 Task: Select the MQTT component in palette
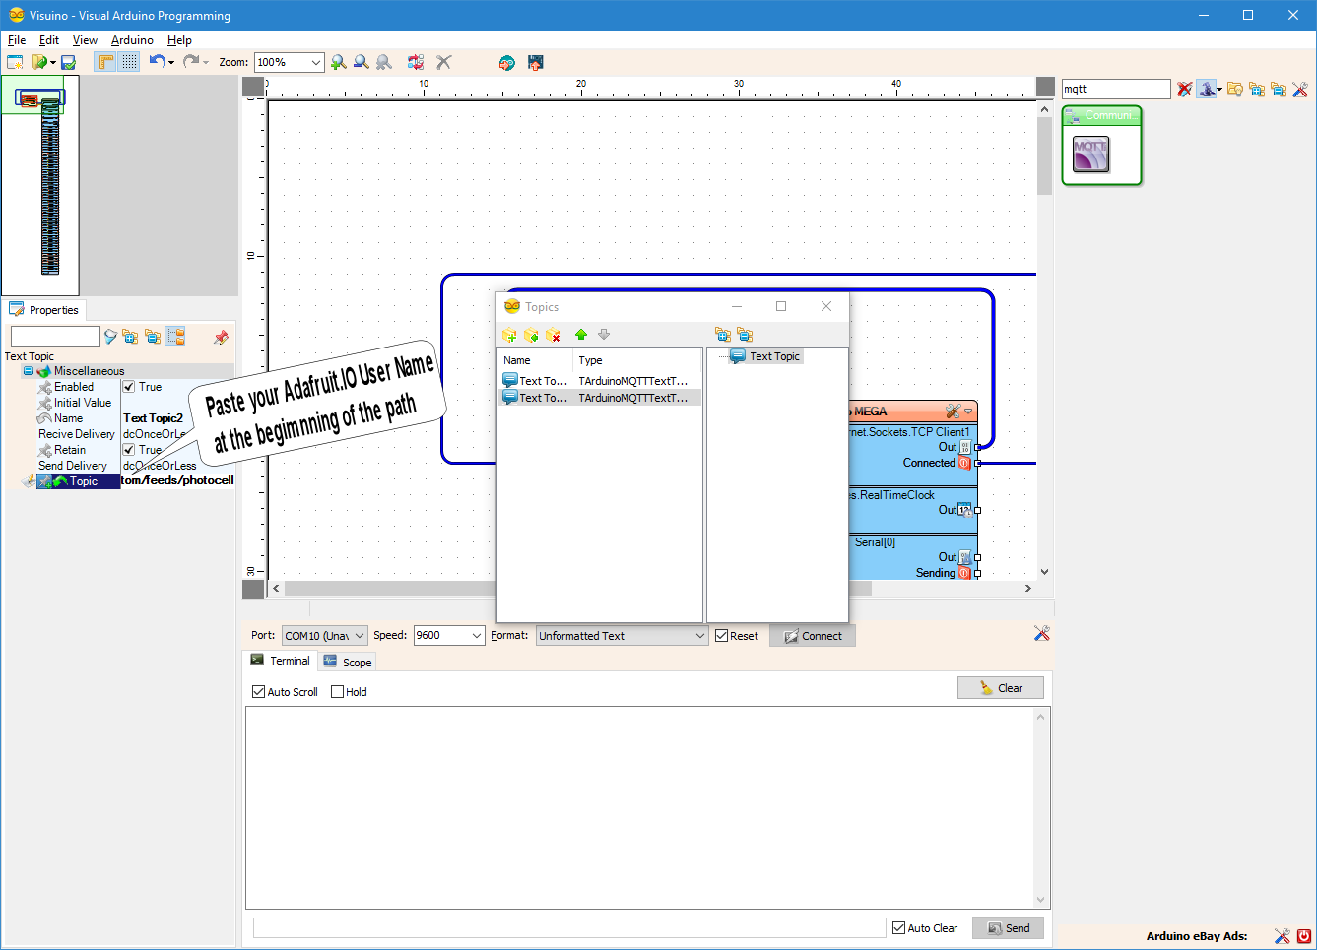(1091, 155)
